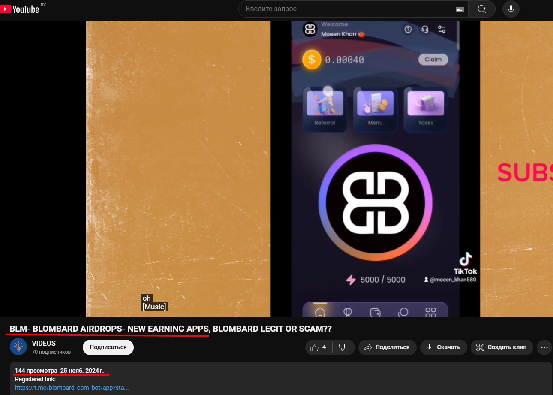Click the wallet icon in app bottom bar
553x395 pixels.
coord(376,313)
